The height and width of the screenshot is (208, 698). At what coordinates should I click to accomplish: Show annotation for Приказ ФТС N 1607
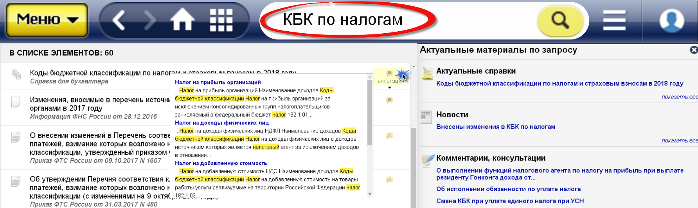[x=389, y=136]
